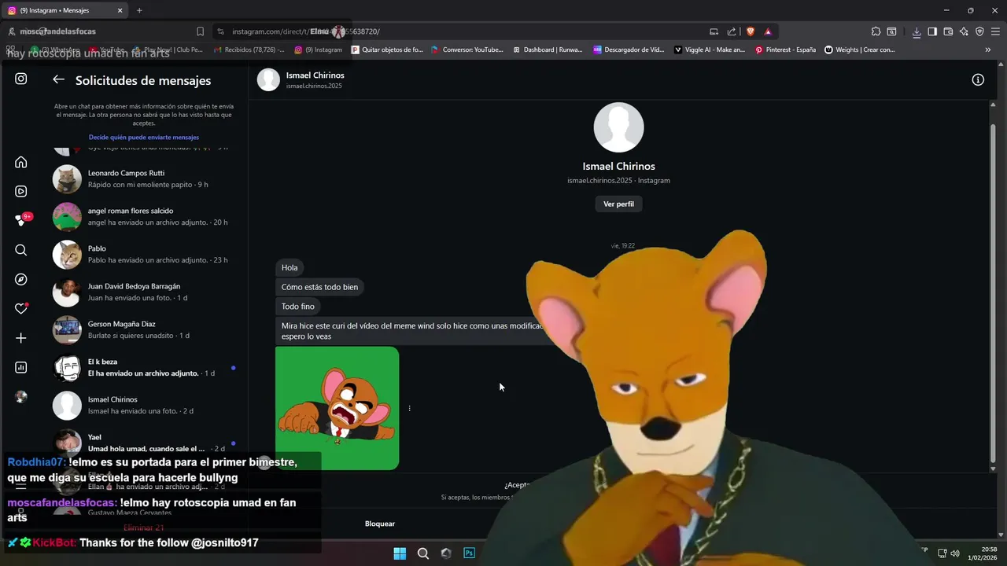Open the browser Downloads icon

(x=917, y=31)
